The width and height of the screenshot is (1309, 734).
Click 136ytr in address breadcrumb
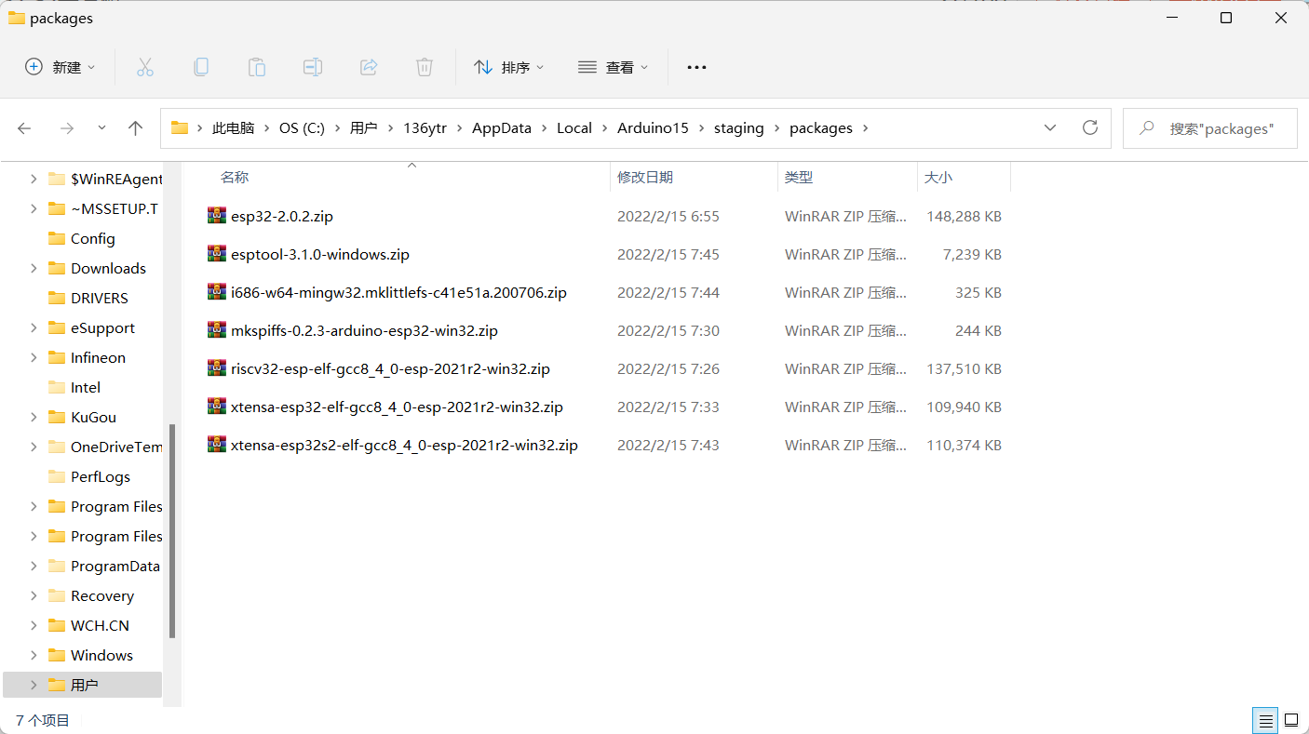tap(425, 128)
